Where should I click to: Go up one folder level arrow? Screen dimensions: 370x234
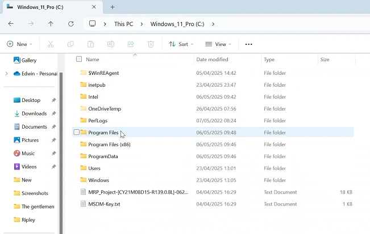(51, 24)
